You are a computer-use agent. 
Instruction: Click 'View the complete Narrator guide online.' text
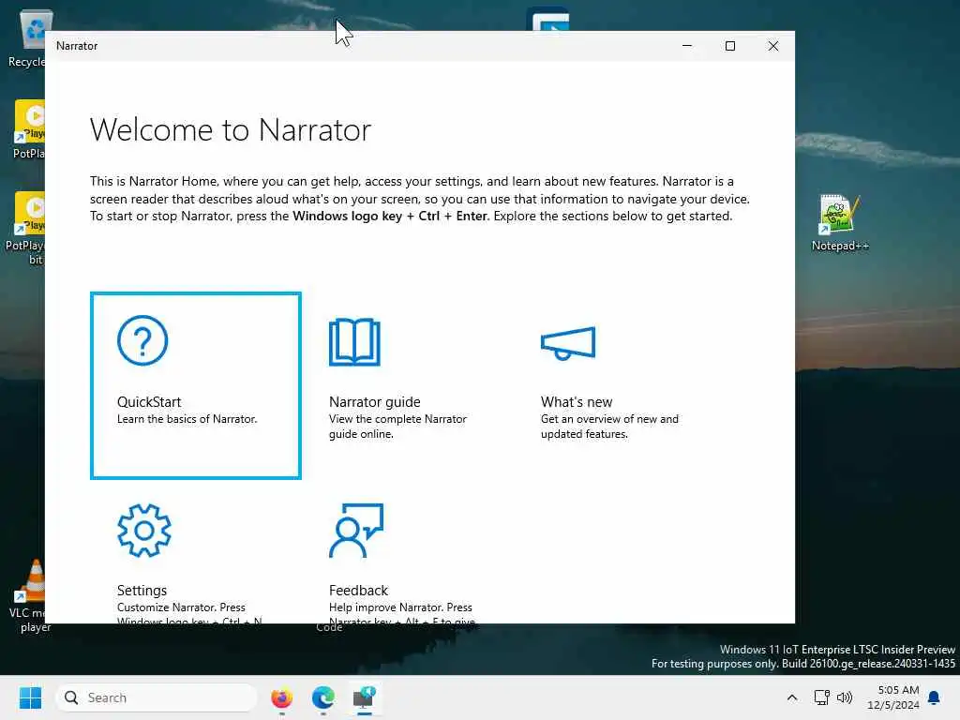pyautogui.click(x=397, y=427)
